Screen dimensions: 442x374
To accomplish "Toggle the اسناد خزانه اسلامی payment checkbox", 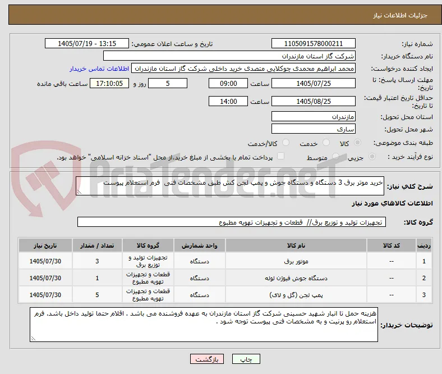I will [x=281, y=156].
